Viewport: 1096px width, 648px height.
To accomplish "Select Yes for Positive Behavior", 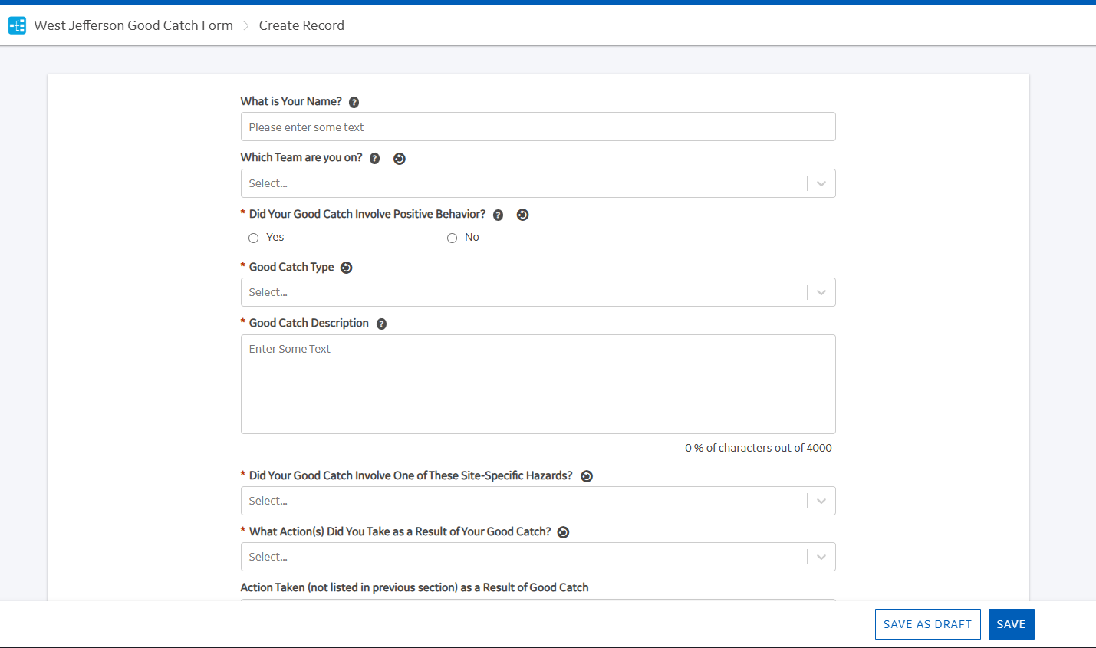I will coord(254,238).
